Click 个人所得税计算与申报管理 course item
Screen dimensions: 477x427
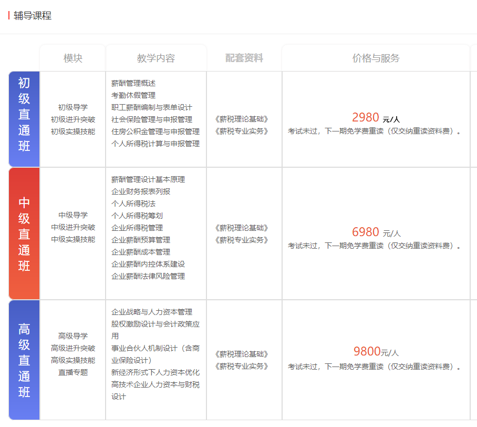[x=155, y=144]
